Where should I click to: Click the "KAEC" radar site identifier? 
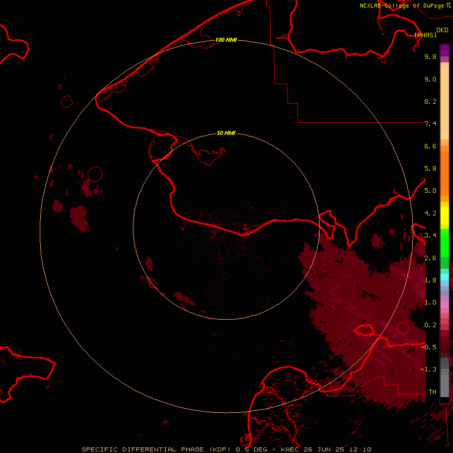coord(290,449)
